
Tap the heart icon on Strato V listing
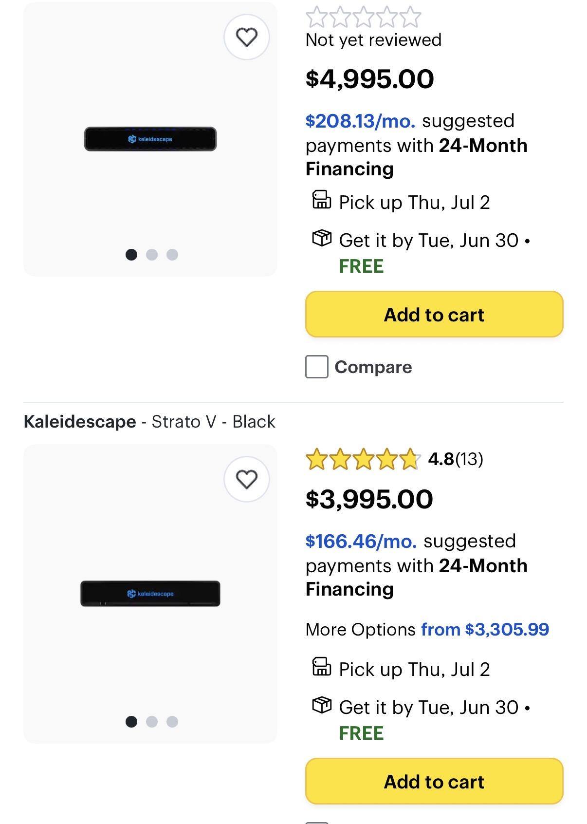pyautogui.click(x=246, y=479)
